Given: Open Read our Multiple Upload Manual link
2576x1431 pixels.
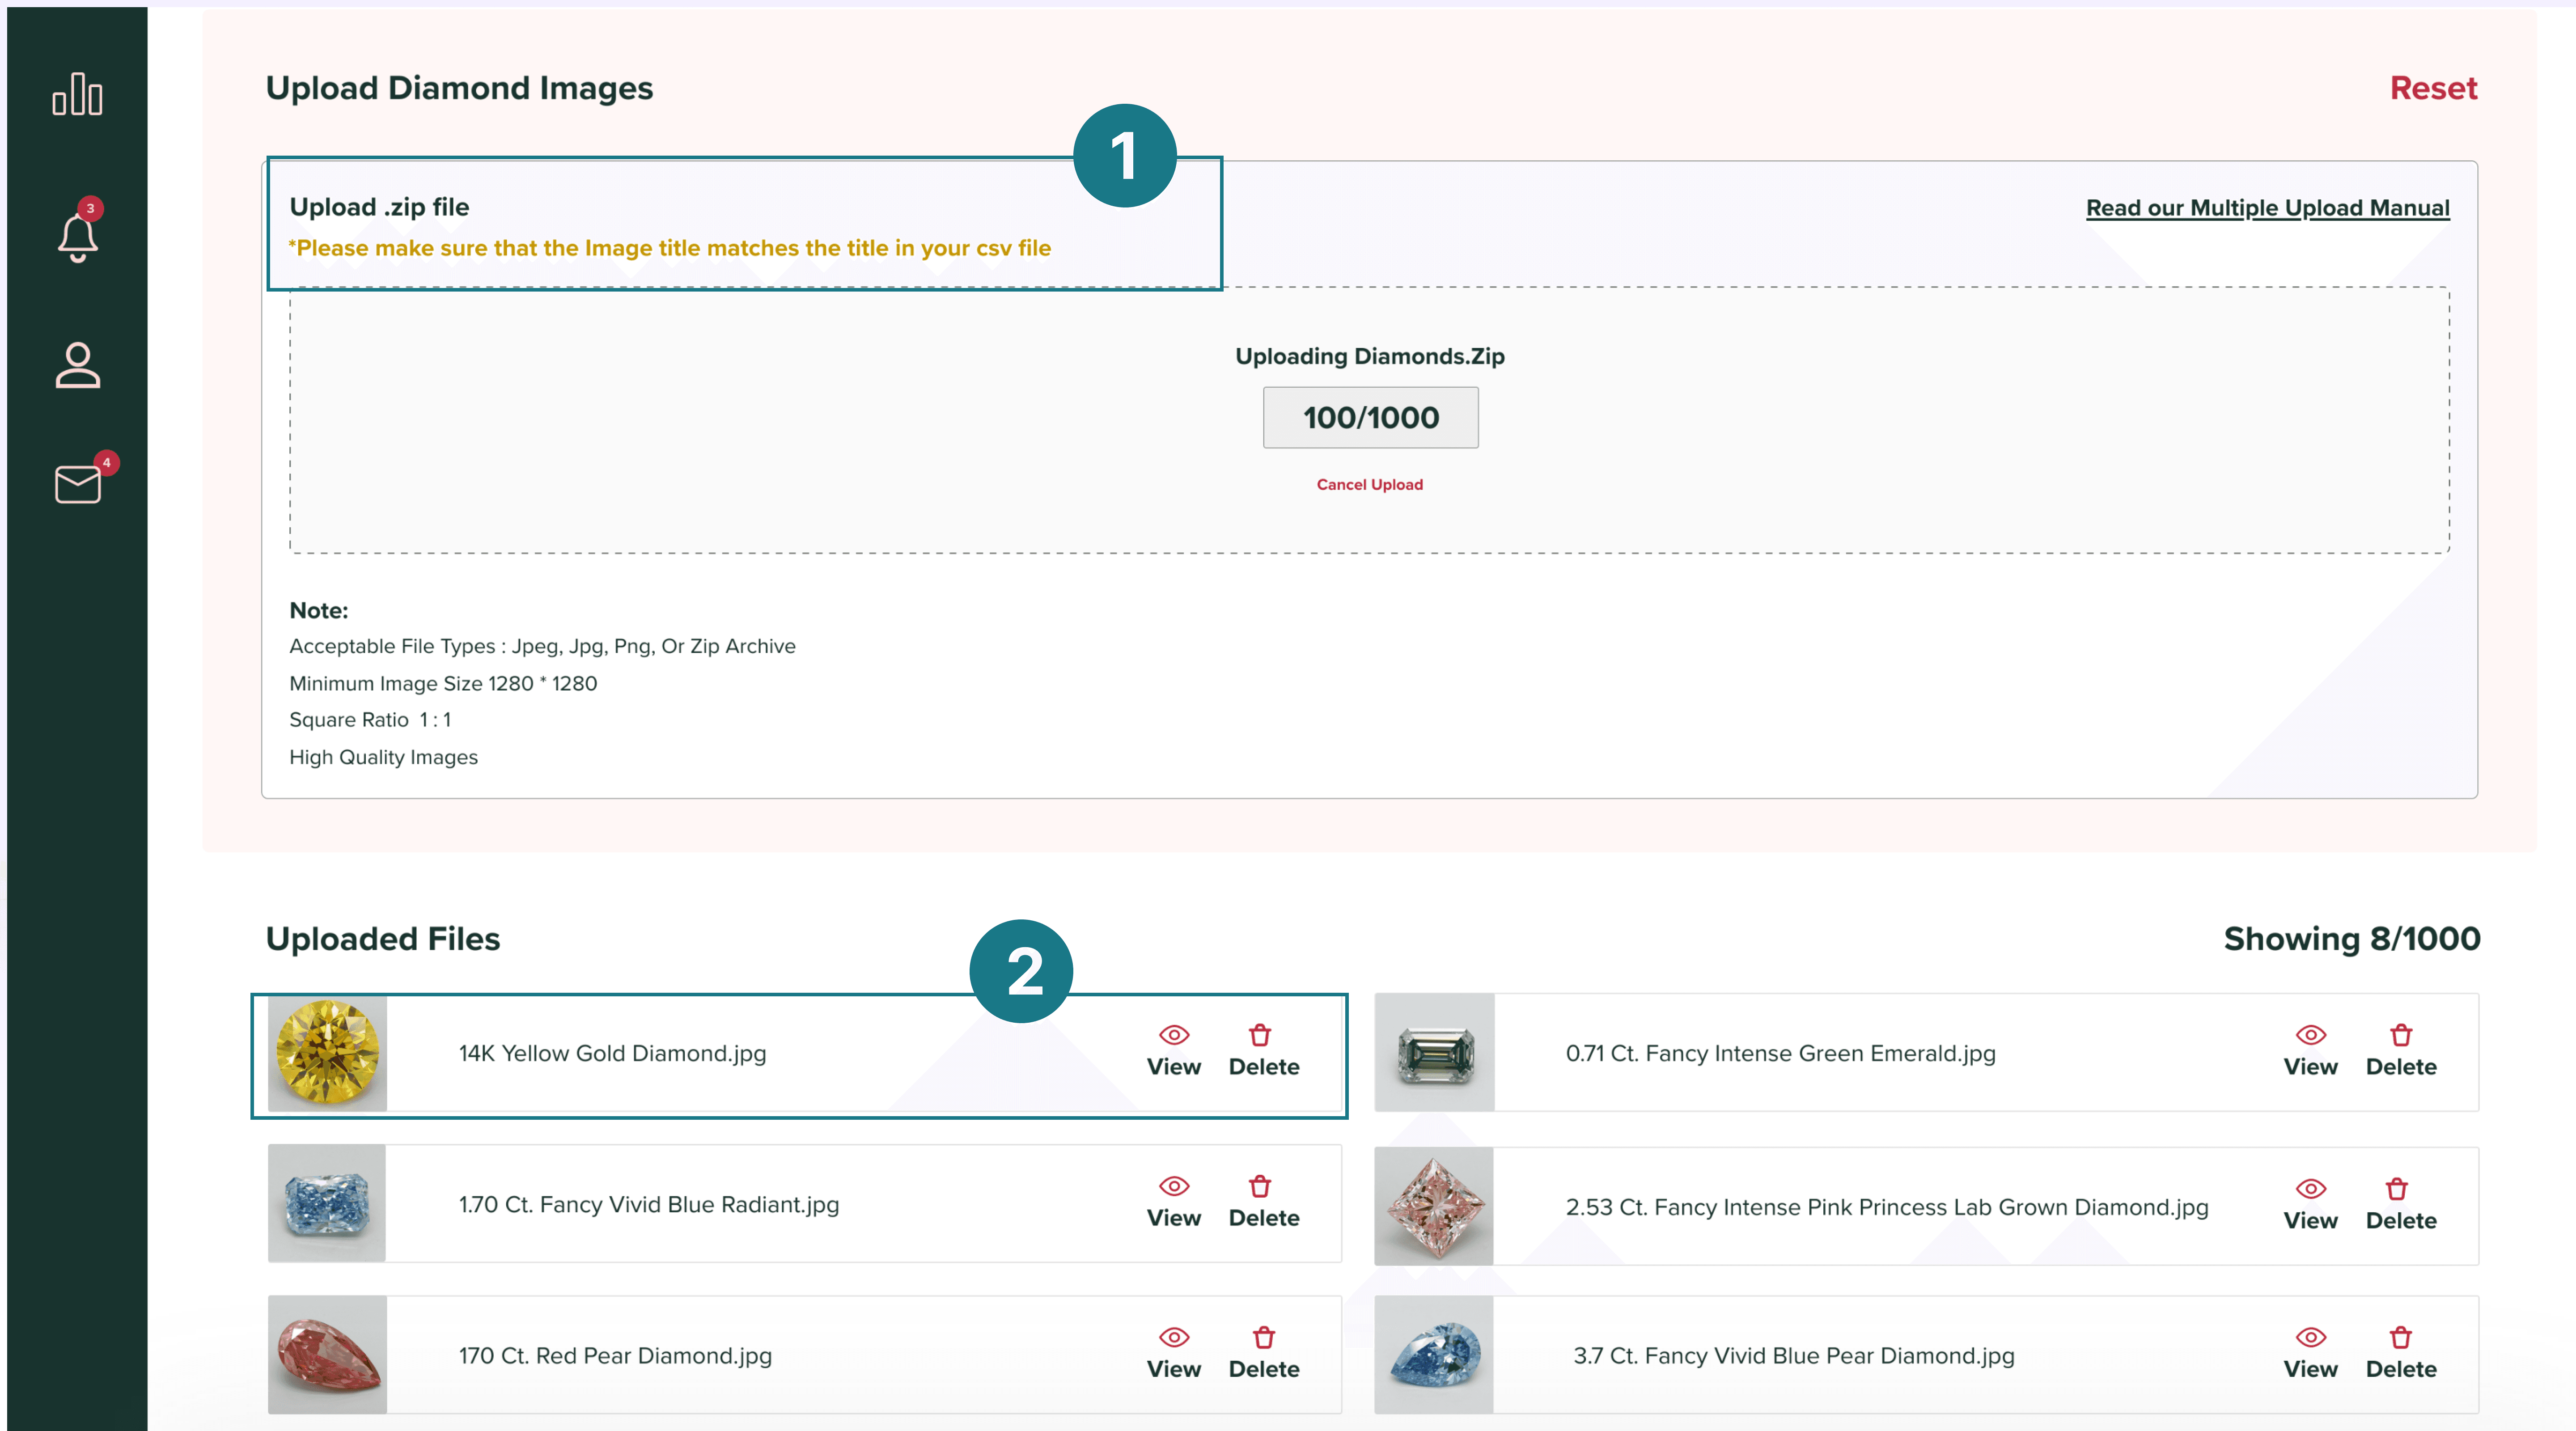Looking at the screenshot, I should [2267, 208].
